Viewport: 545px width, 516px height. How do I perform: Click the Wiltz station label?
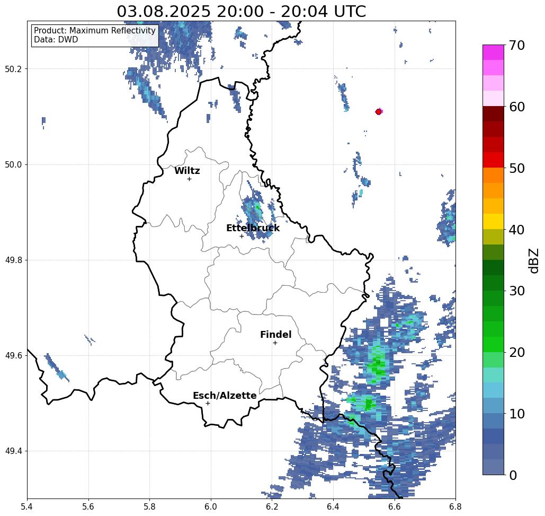(x=187, y=171)
